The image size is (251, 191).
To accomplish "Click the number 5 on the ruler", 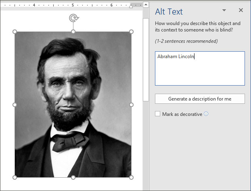I will point(73,5).
